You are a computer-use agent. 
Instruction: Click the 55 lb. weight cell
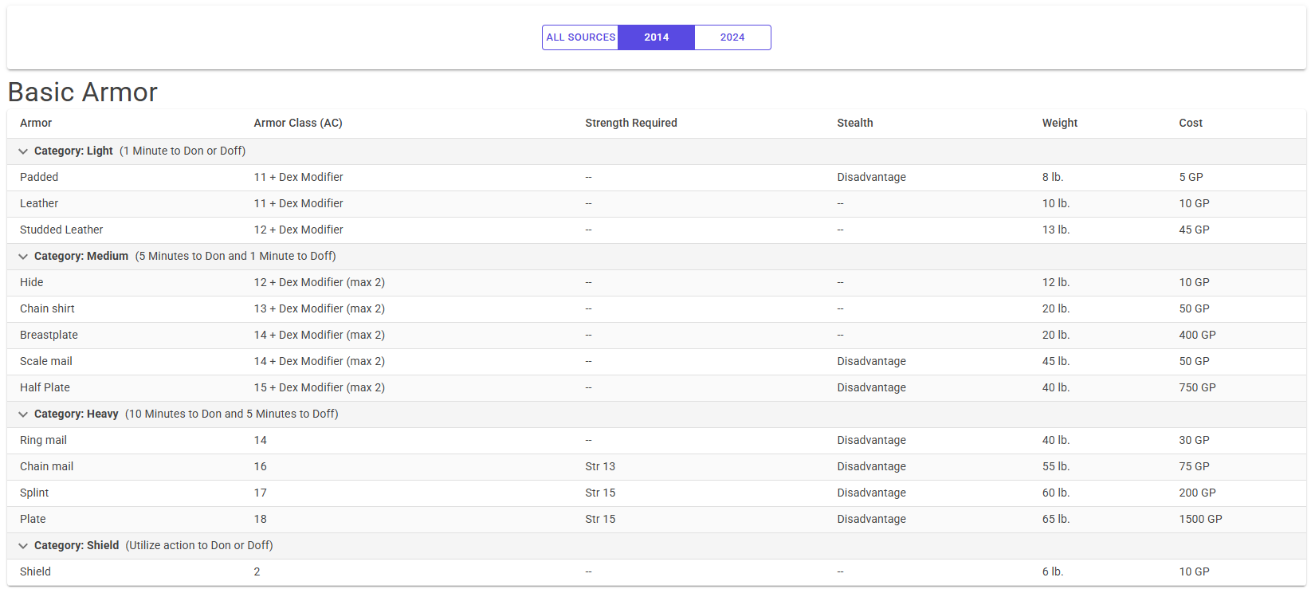coord(1056,466)
